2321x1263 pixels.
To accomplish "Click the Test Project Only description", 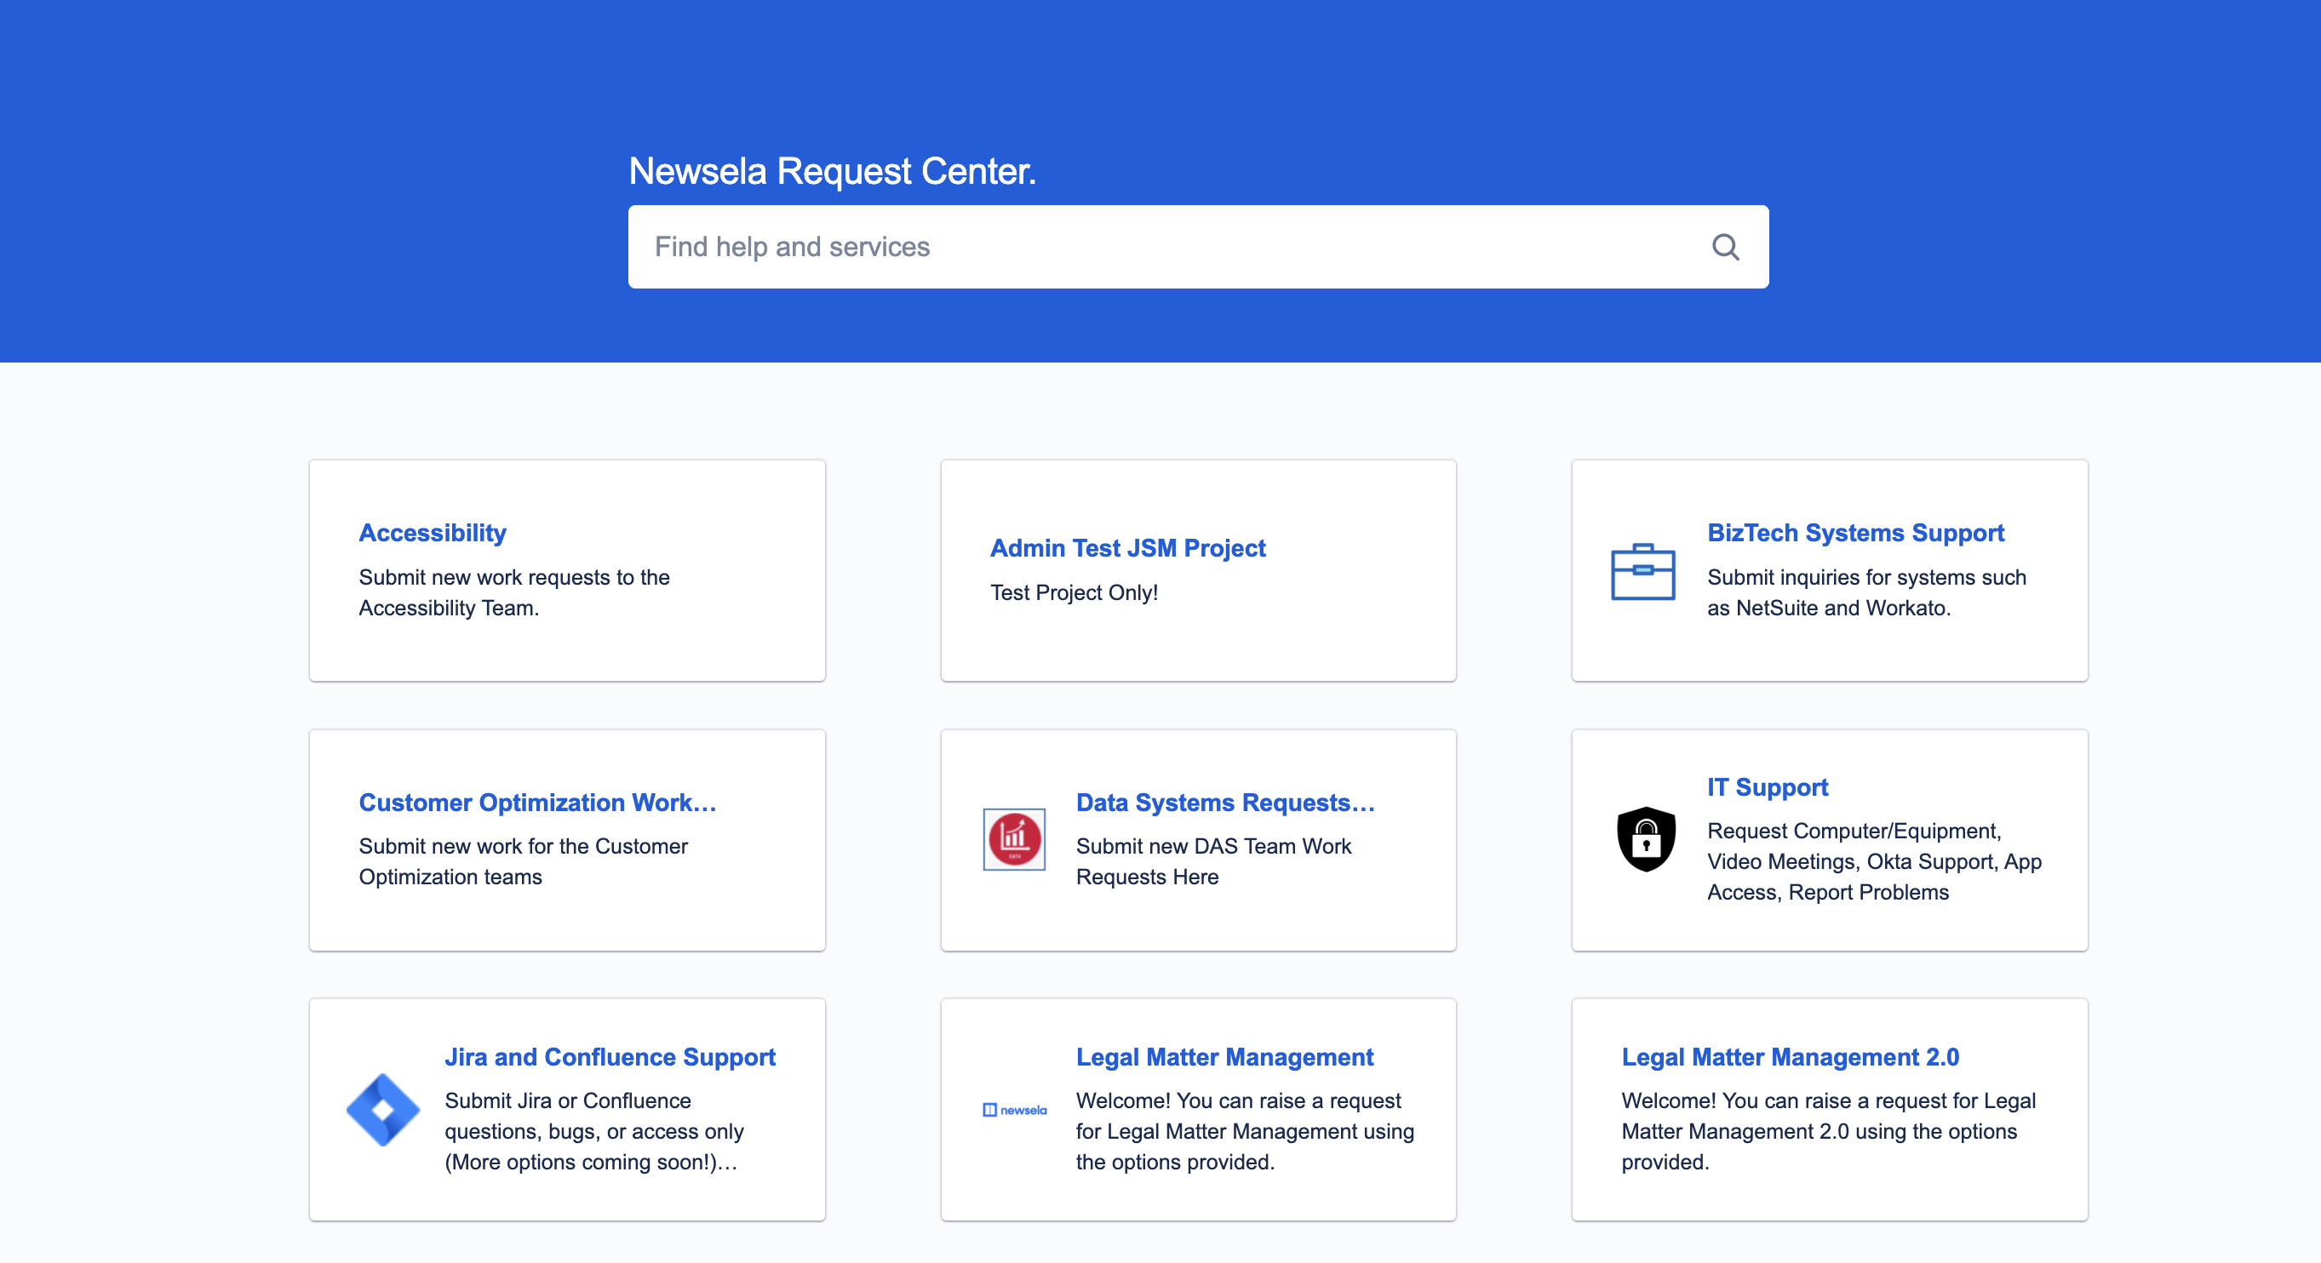I will pos(1073,592).
